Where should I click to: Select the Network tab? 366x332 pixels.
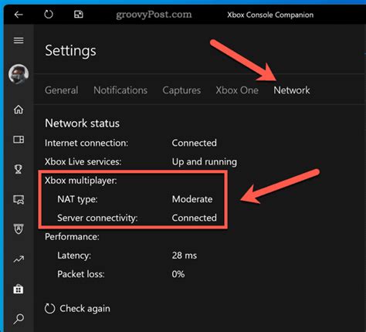click(x=292, y=90)
